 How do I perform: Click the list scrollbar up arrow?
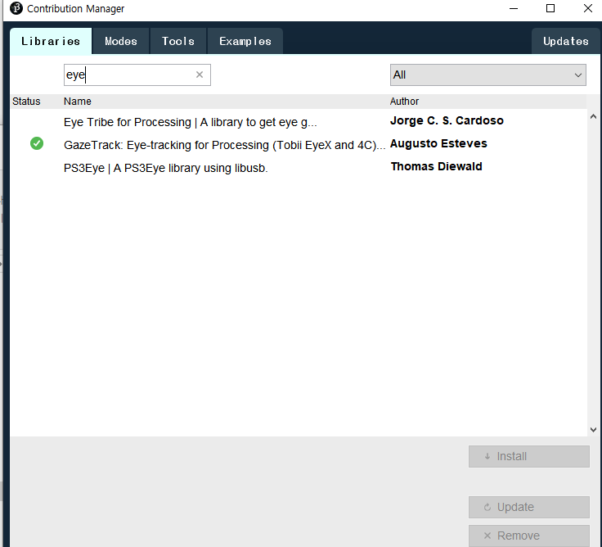point(593,116)
